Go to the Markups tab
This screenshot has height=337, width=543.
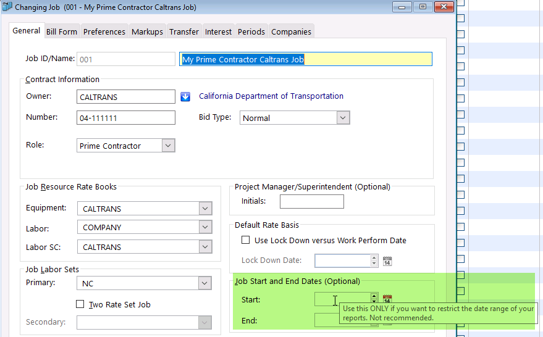coord(147,32)
